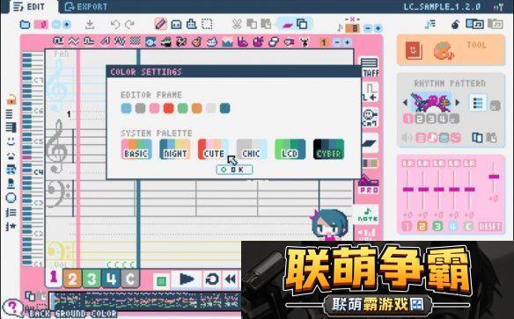514x319 pixels.
Task: Select the eraser-shaped instrument icon
Action: tap(274, 42)
